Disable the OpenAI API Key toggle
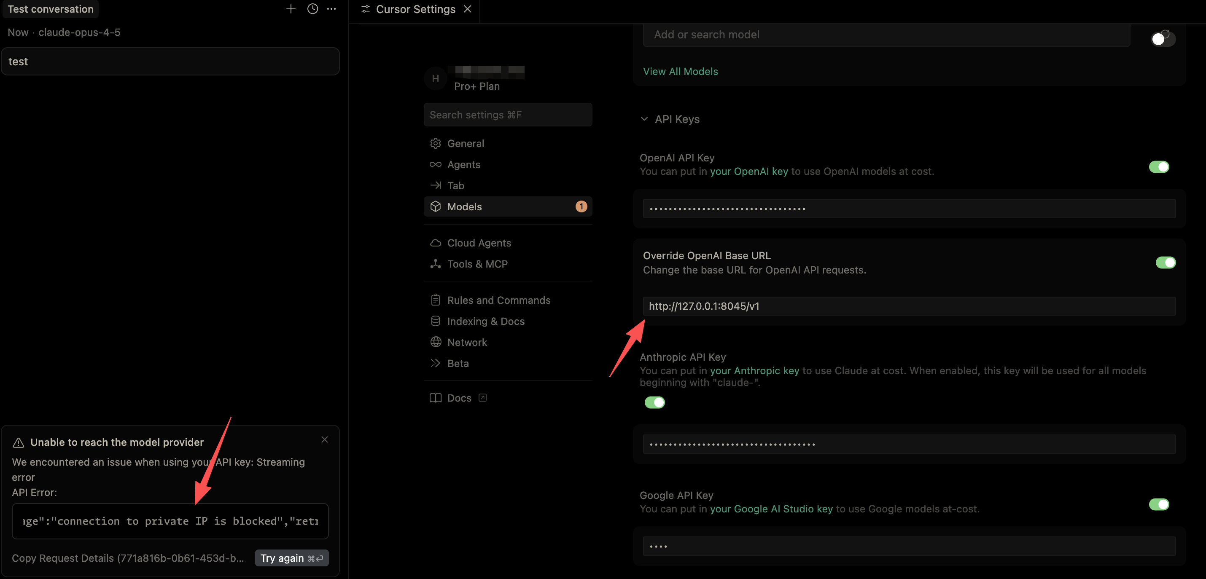Viewport: 1206px width, 579px height. click(1159, 167)
